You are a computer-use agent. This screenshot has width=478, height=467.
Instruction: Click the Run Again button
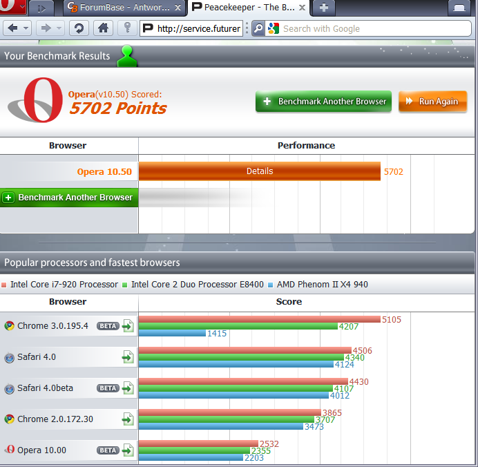pos(432,101)
